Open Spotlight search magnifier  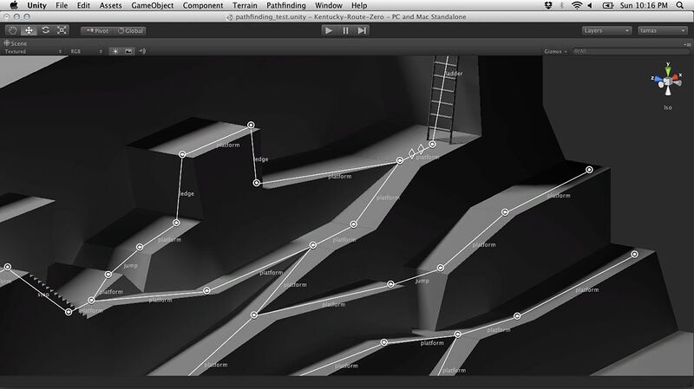pos(680,5)
